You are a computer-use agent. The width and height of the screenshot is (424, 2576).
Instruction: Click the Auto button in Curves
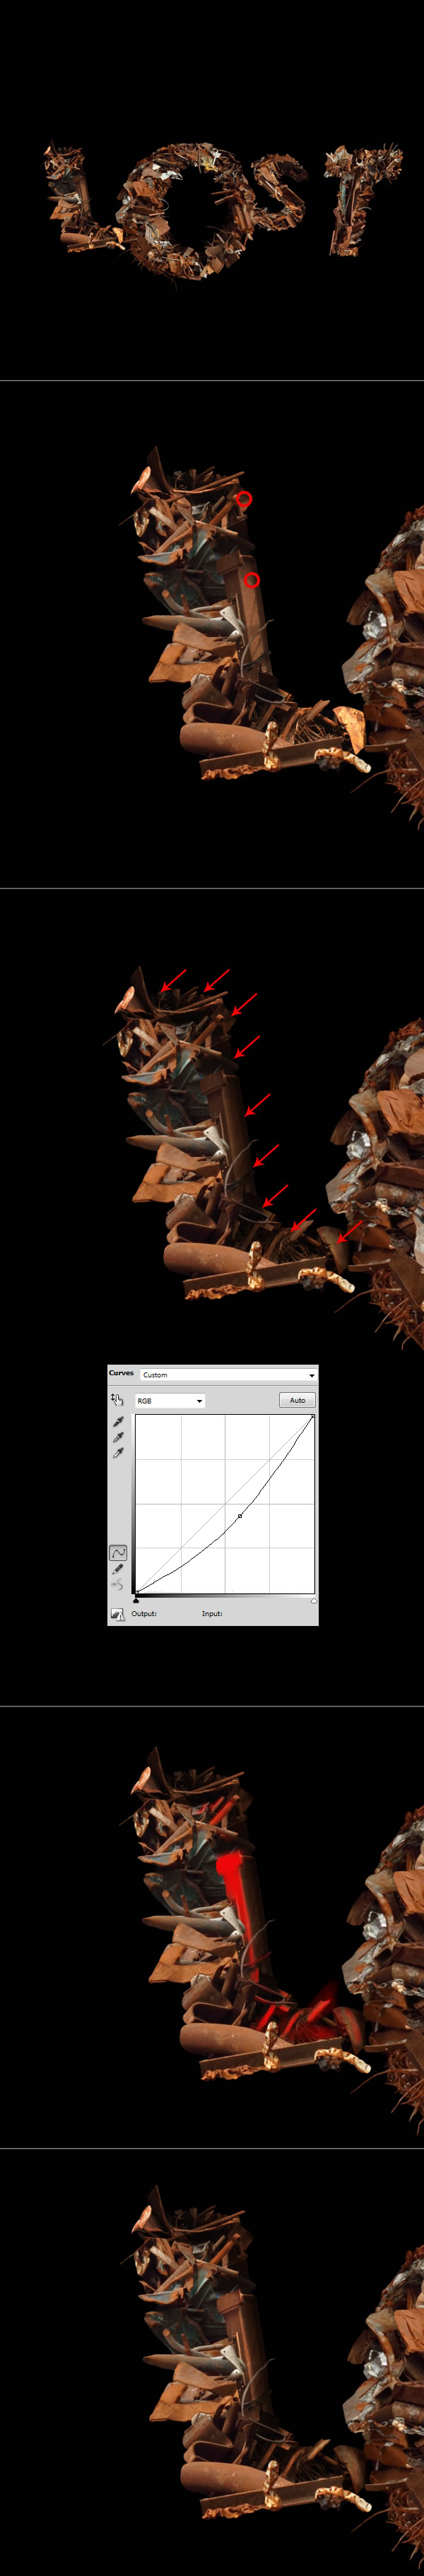click(297, 1400)
